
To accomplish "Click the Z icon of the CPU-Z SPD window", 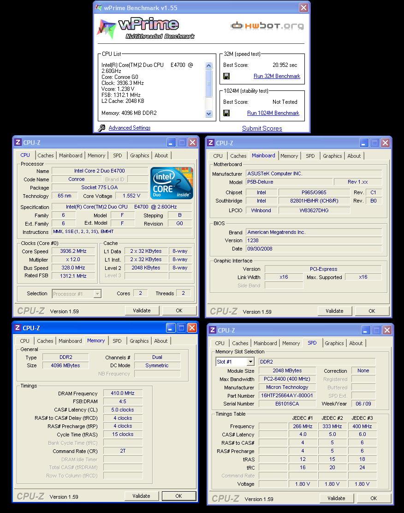I will click(x=213, y=330).
